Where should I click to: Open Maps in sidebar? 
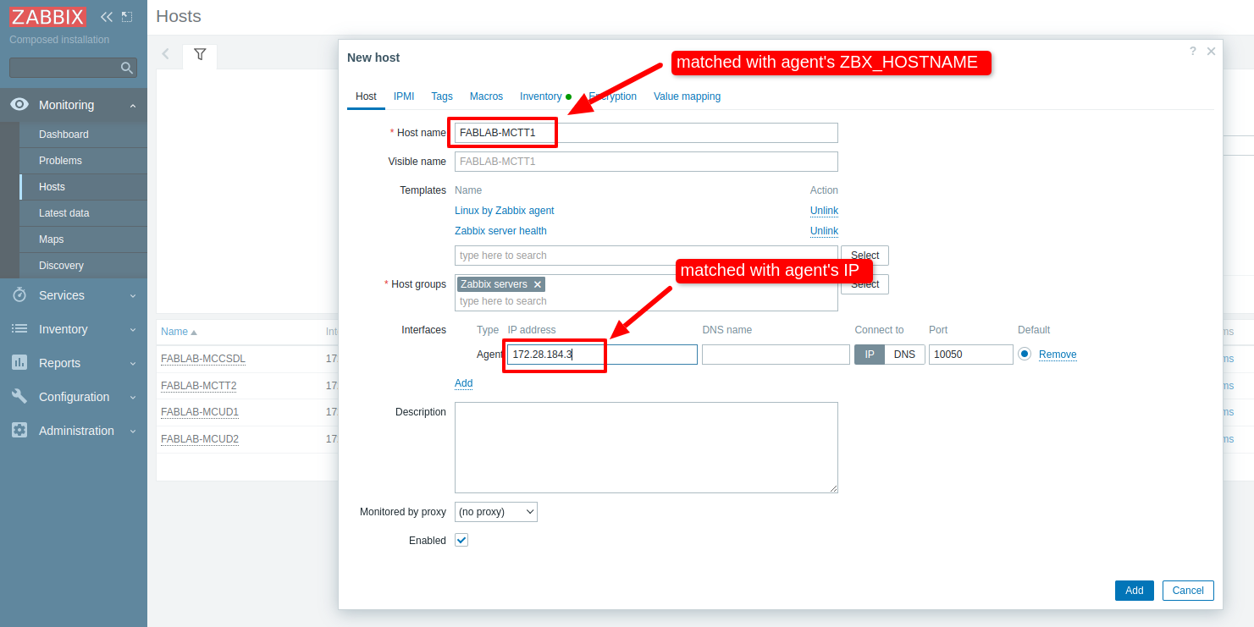[x=83, y=239]
